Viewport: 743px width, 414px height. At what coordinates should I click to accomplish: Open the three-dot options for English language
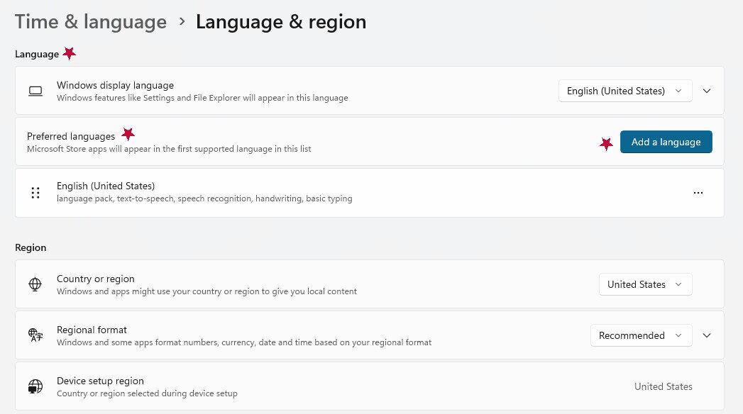click(698, 193)
